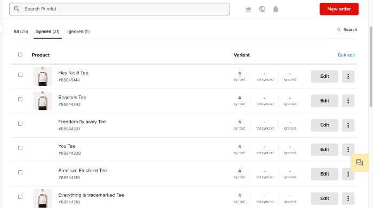Viewport: 373px width, 208px height.
Task: Open more options menu for Beaches Tee
Action: [348, 101]
